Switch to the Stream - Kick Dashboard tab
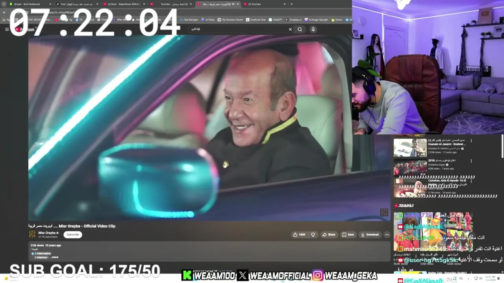Image resolution: width=504 pixels, height=283 pixels. 30,4
